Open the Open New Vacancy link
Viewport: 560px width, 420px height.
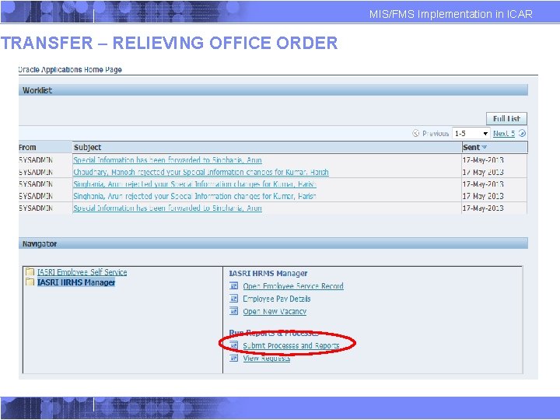(275, 311)
